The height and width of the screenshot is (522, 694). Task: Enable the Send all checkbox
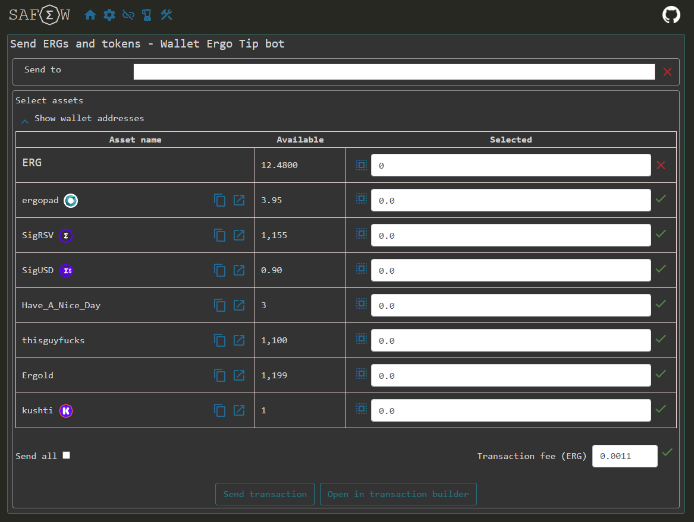[67, 455]
